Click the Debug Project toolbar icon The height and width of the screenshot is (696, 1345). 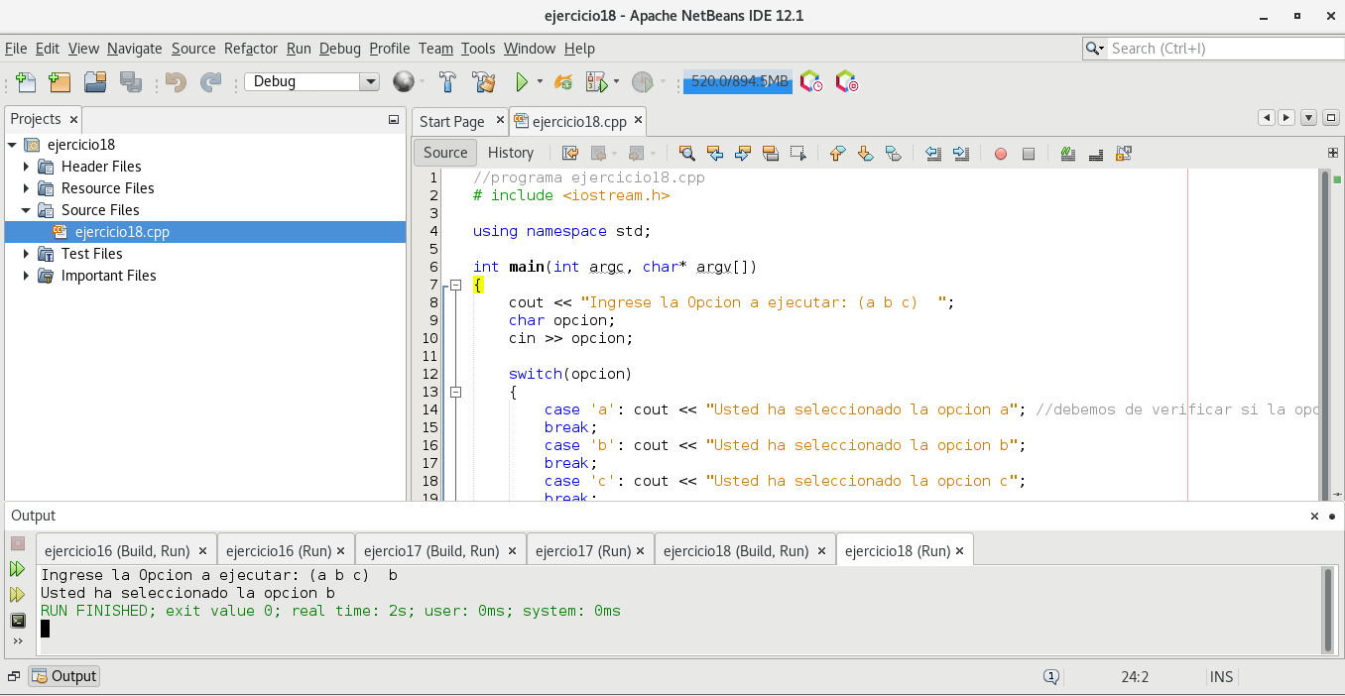coord(596,82)
